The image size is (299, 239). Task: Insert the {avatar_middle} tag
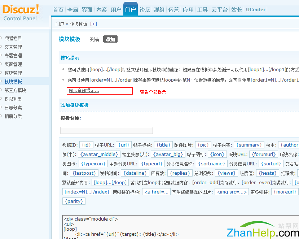(x=98, y=154)
